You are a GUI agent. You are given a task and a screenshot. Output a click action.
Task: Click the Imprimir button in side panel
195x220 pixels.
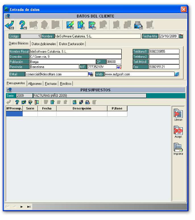(178, 149)
